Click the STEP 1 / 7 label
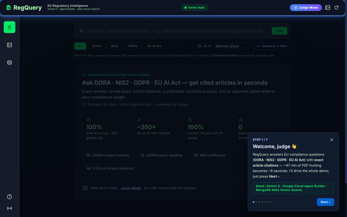Viewport: 347px width, 217px height. pos(260,140)
